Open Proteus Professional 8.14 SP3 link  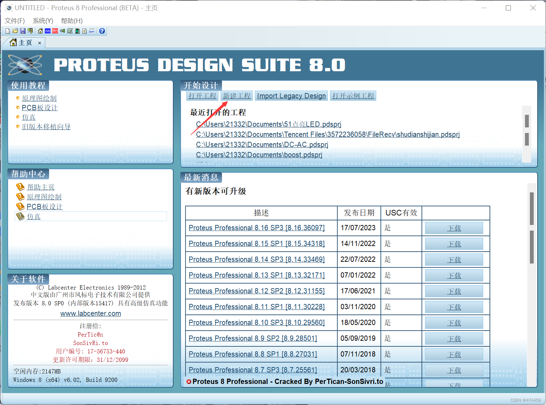coord(257,259)
